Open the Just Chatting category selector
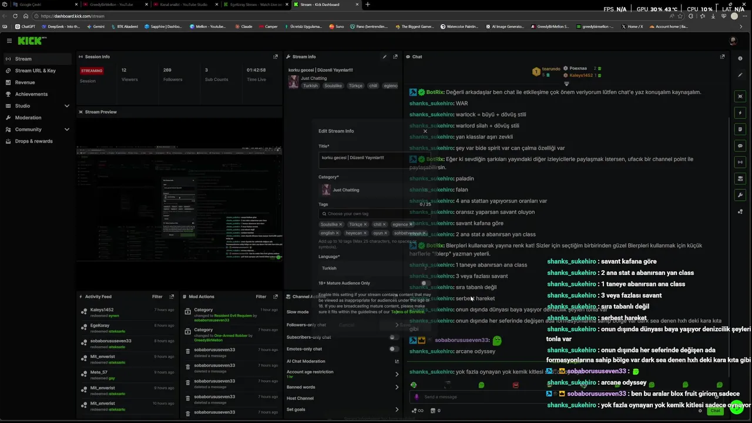 tap(374, 190)
